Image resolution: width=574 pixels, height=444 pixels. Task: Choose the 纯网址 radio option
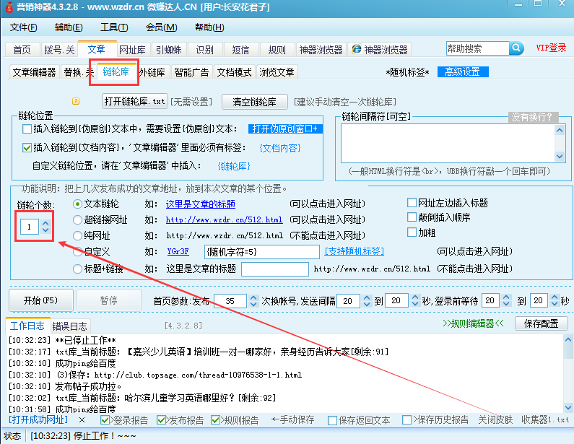78,235
